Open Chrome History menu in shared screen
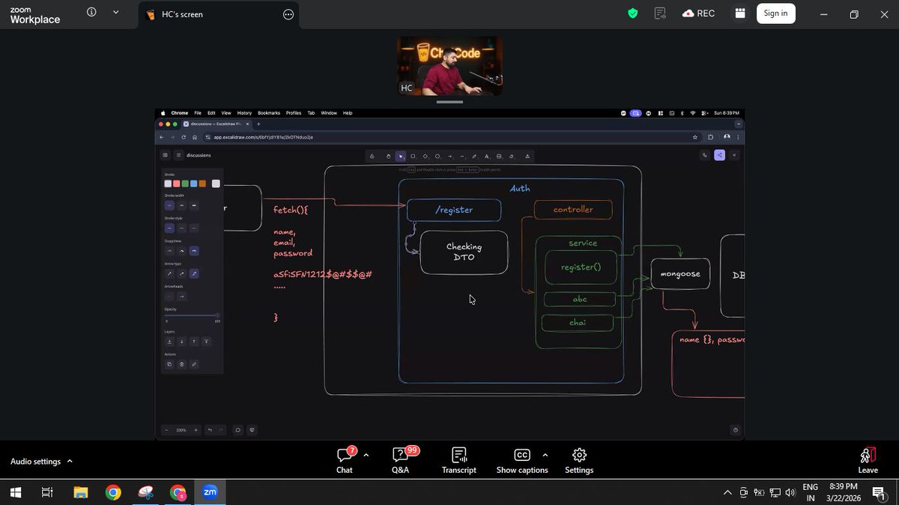 [244, 113]
